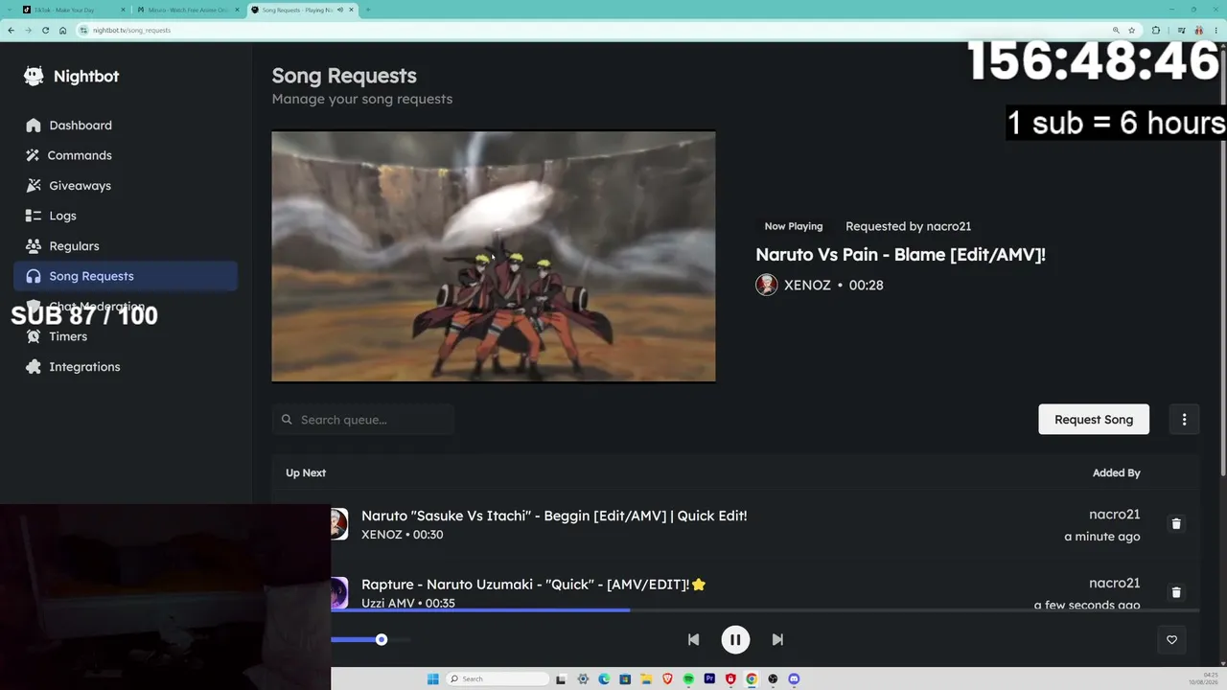Click the now-playing video thumbnail

(x=494, y=257)
